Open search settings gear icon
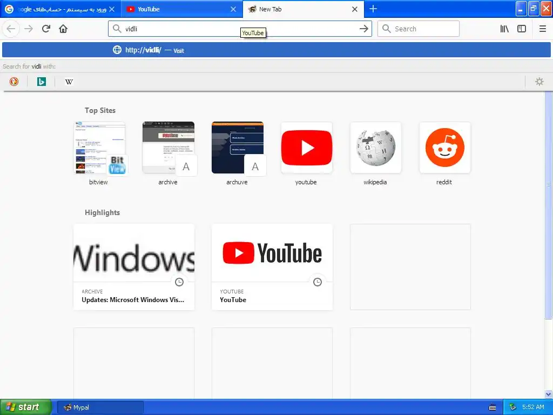Viewport: 553px width, 415px height. tap(539, 82)
